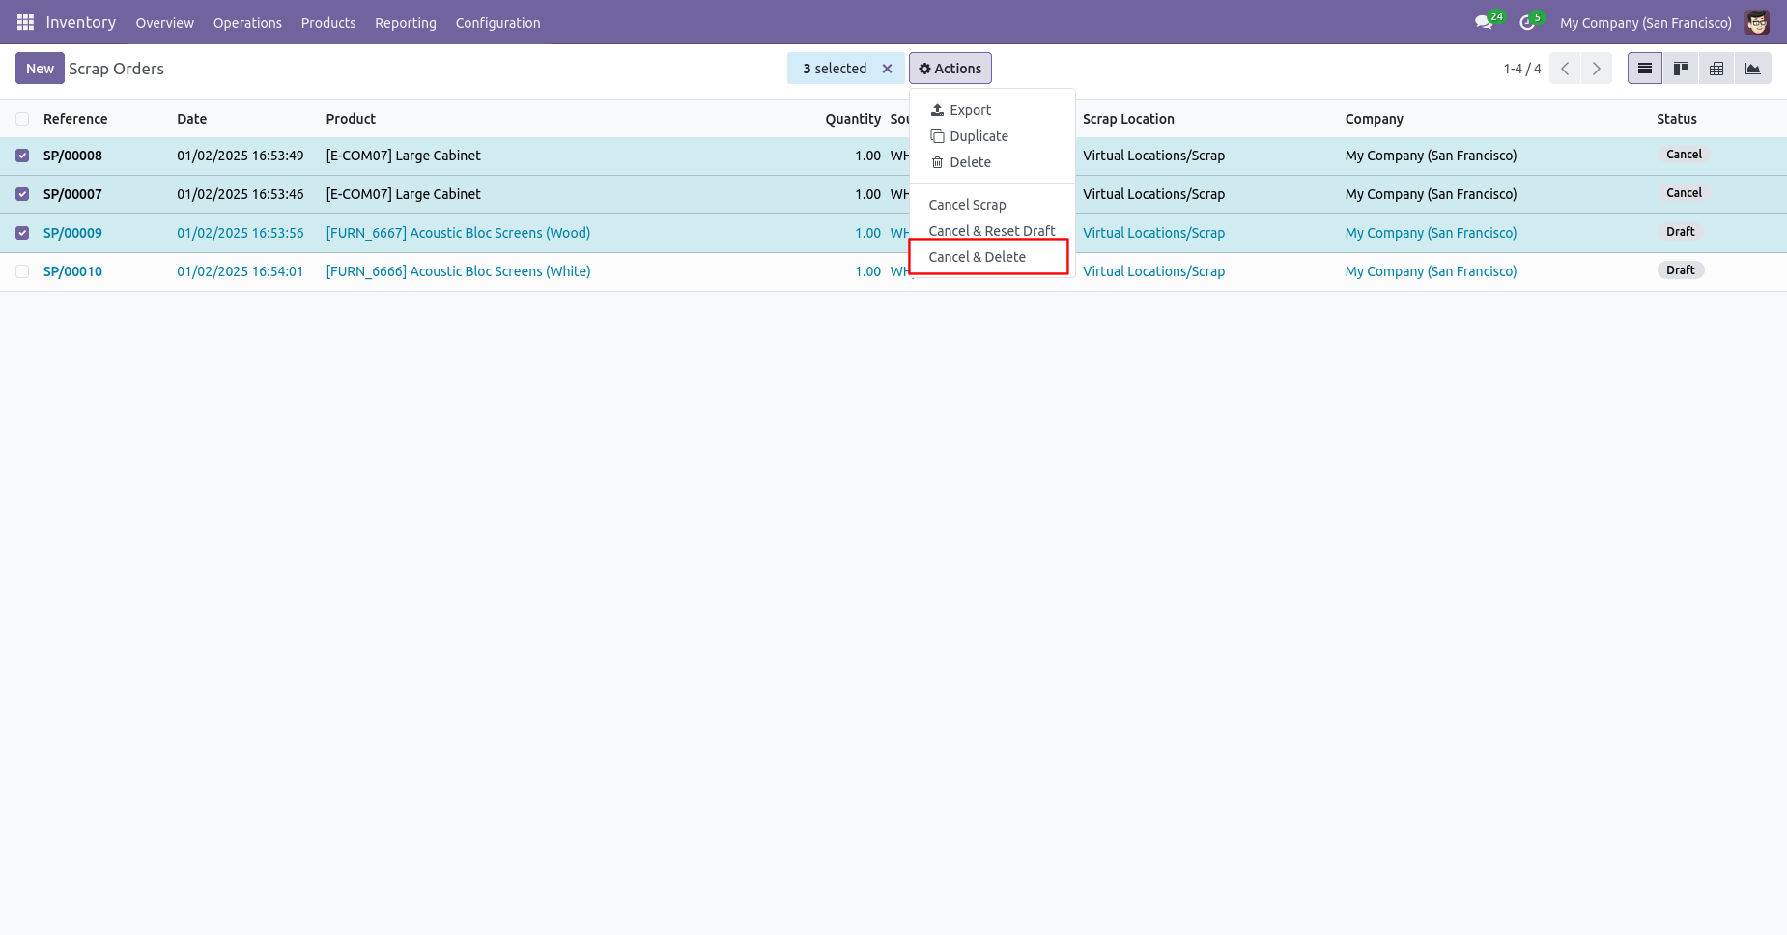Switch to graph view
Screen dimensions: 1787x935
[1752, 69]
